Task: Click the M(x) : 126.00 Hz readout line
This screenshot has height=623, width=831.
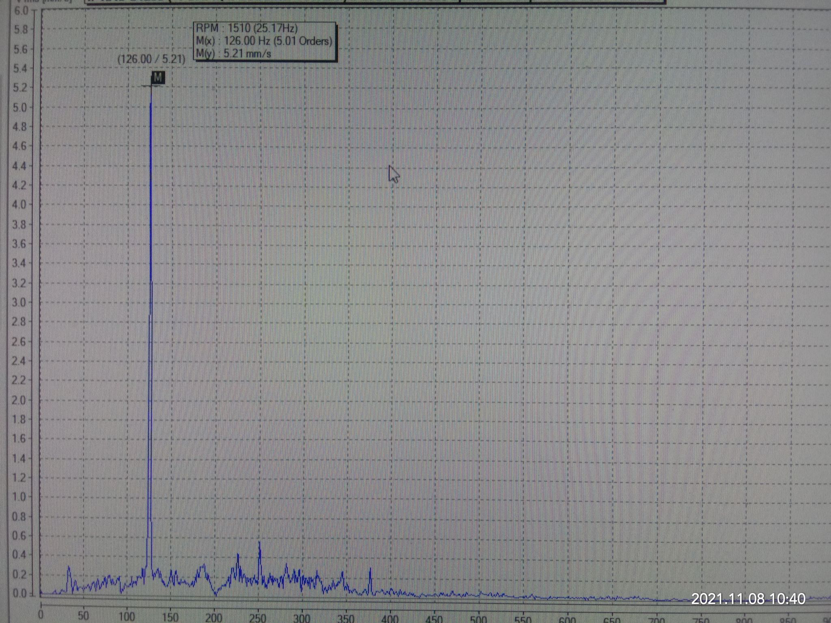Action: tap(264, 41)
